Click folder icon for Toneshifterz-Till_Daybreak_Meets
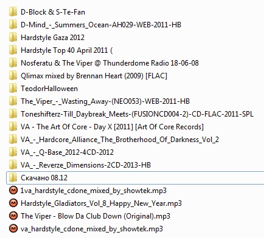Viewport: 264px width, 238px height. [13, 114]
